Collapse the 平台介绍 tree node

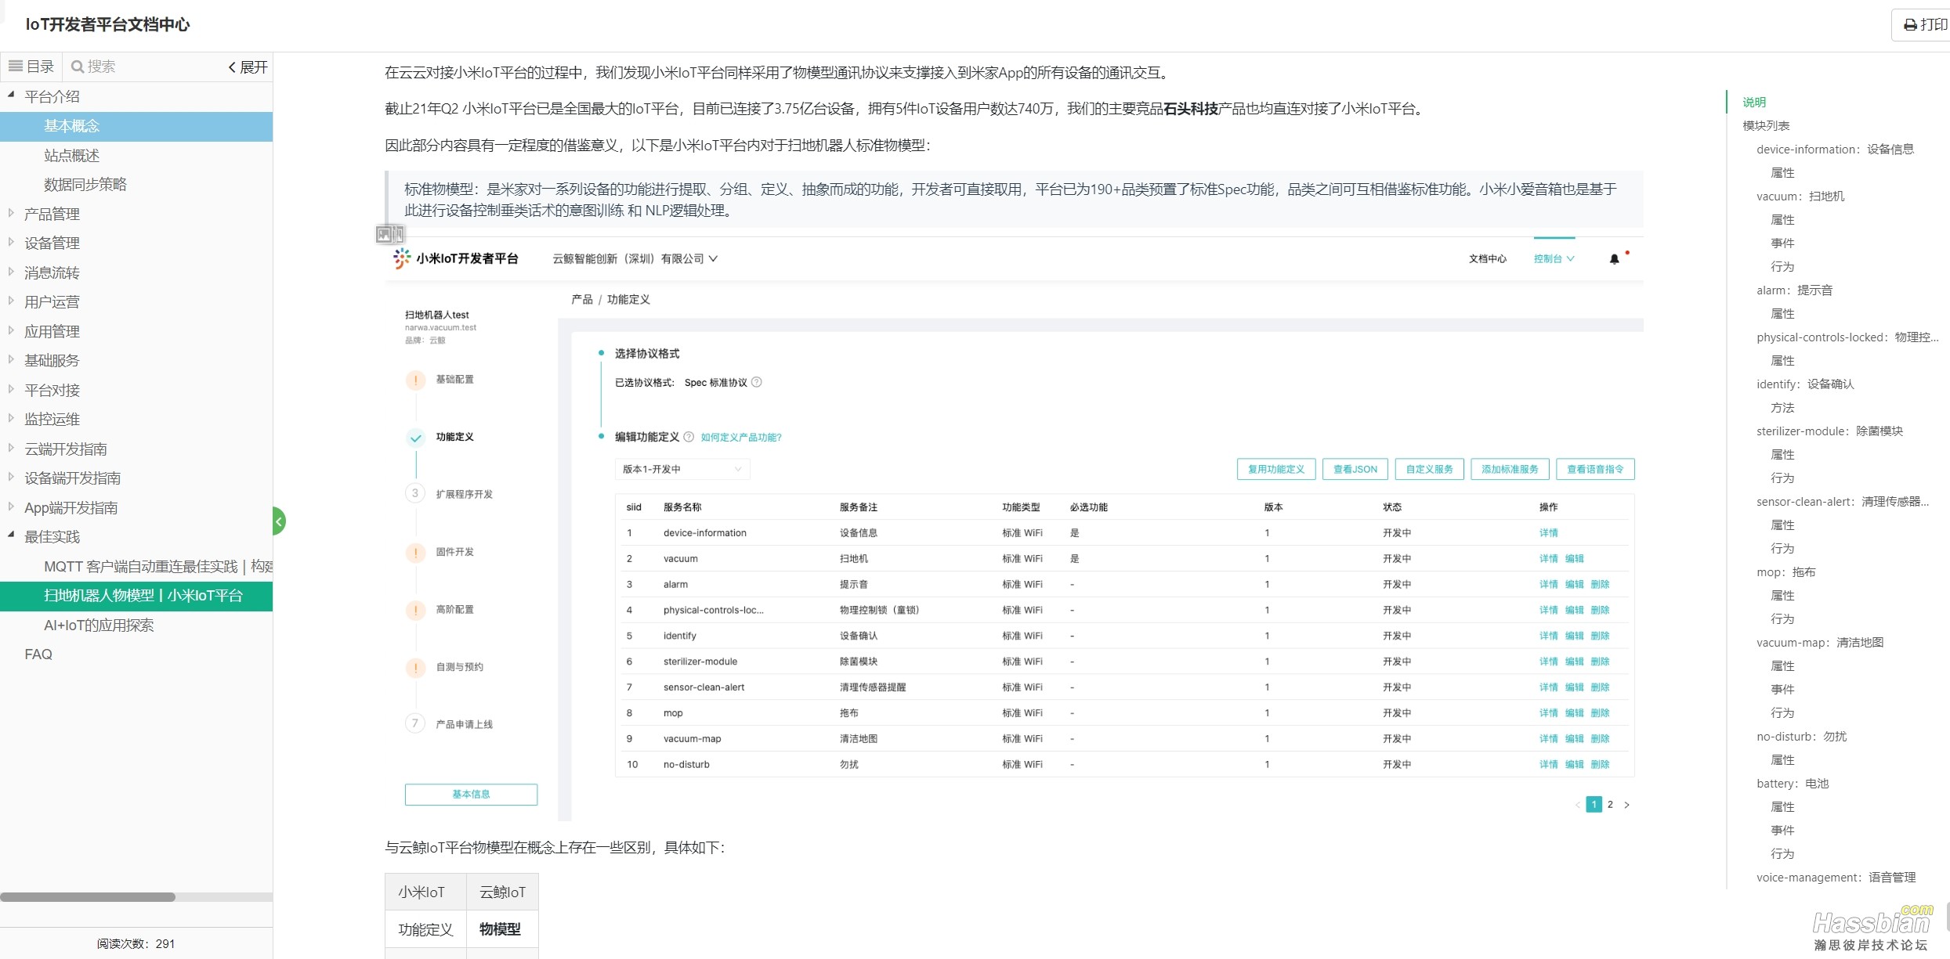(x=11, y=96)
